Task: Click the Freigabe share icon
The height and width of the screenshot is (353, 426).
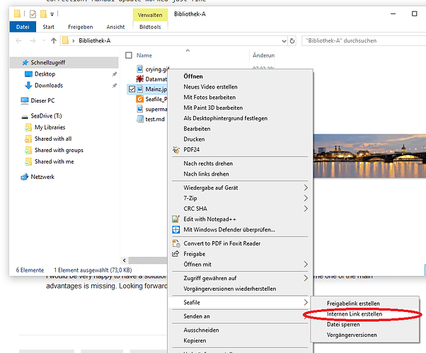Action: tap(177, 254)
